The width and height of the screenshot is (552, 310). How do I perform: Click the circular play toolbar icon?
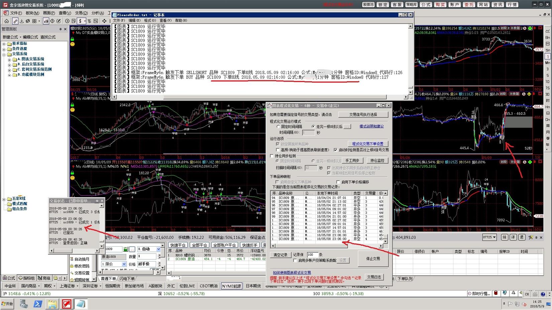(x=67, y=21)
